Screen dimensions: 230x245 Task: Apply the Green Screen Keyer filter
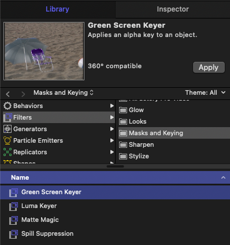(209, 68)
